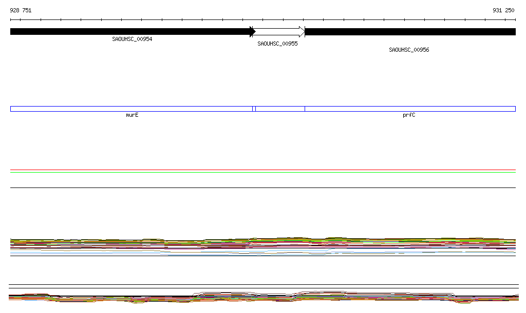The width and height of the screenshot is (526, 313).
Task: Select the green horizontal line track
Action: [263, 173]
